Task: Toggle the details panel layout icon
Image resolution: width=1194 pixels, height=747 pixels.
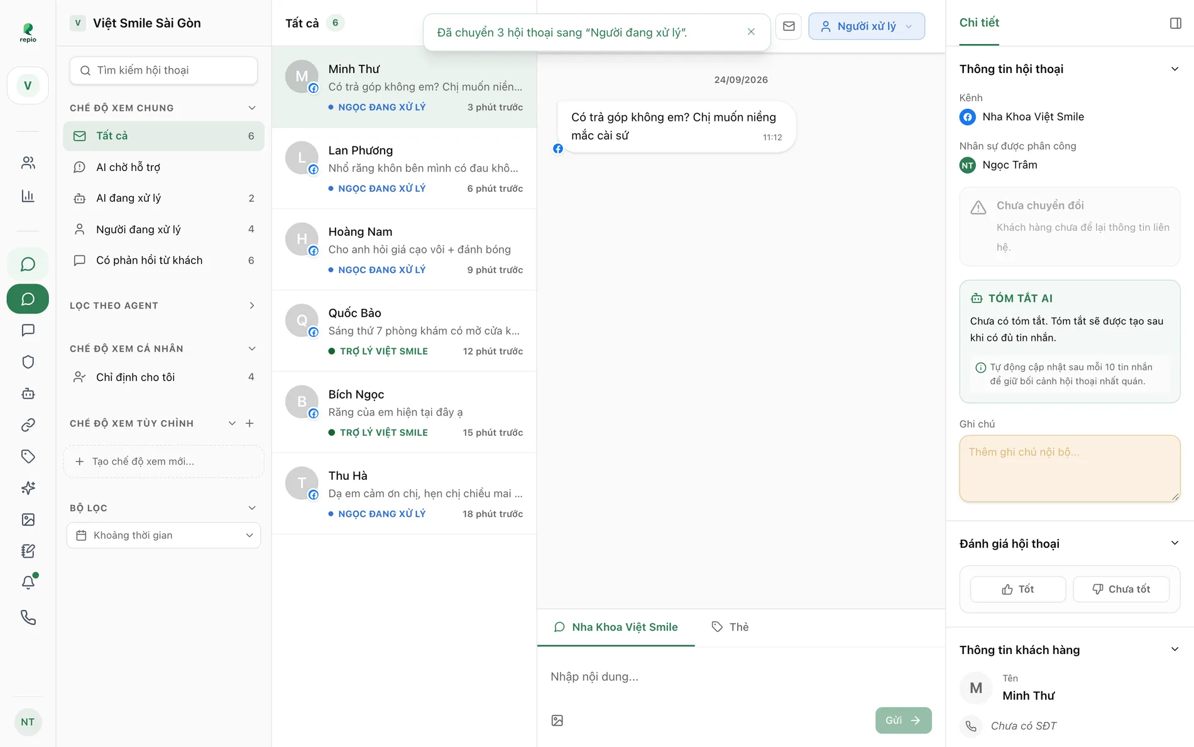Action: coord(1175,23)
